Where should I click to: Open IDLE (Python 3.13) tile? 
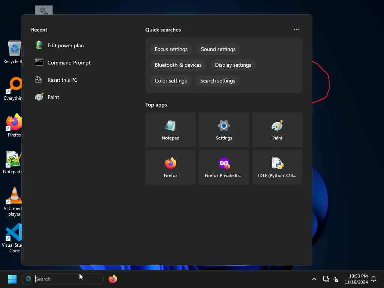[277, 167]
